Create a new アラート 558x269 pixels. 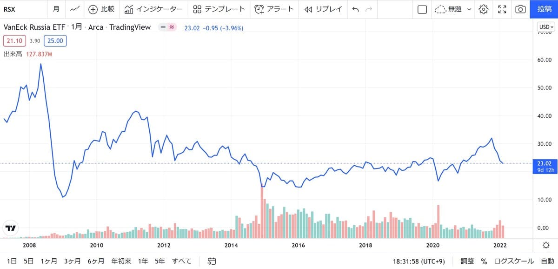(x=274, y=9)
